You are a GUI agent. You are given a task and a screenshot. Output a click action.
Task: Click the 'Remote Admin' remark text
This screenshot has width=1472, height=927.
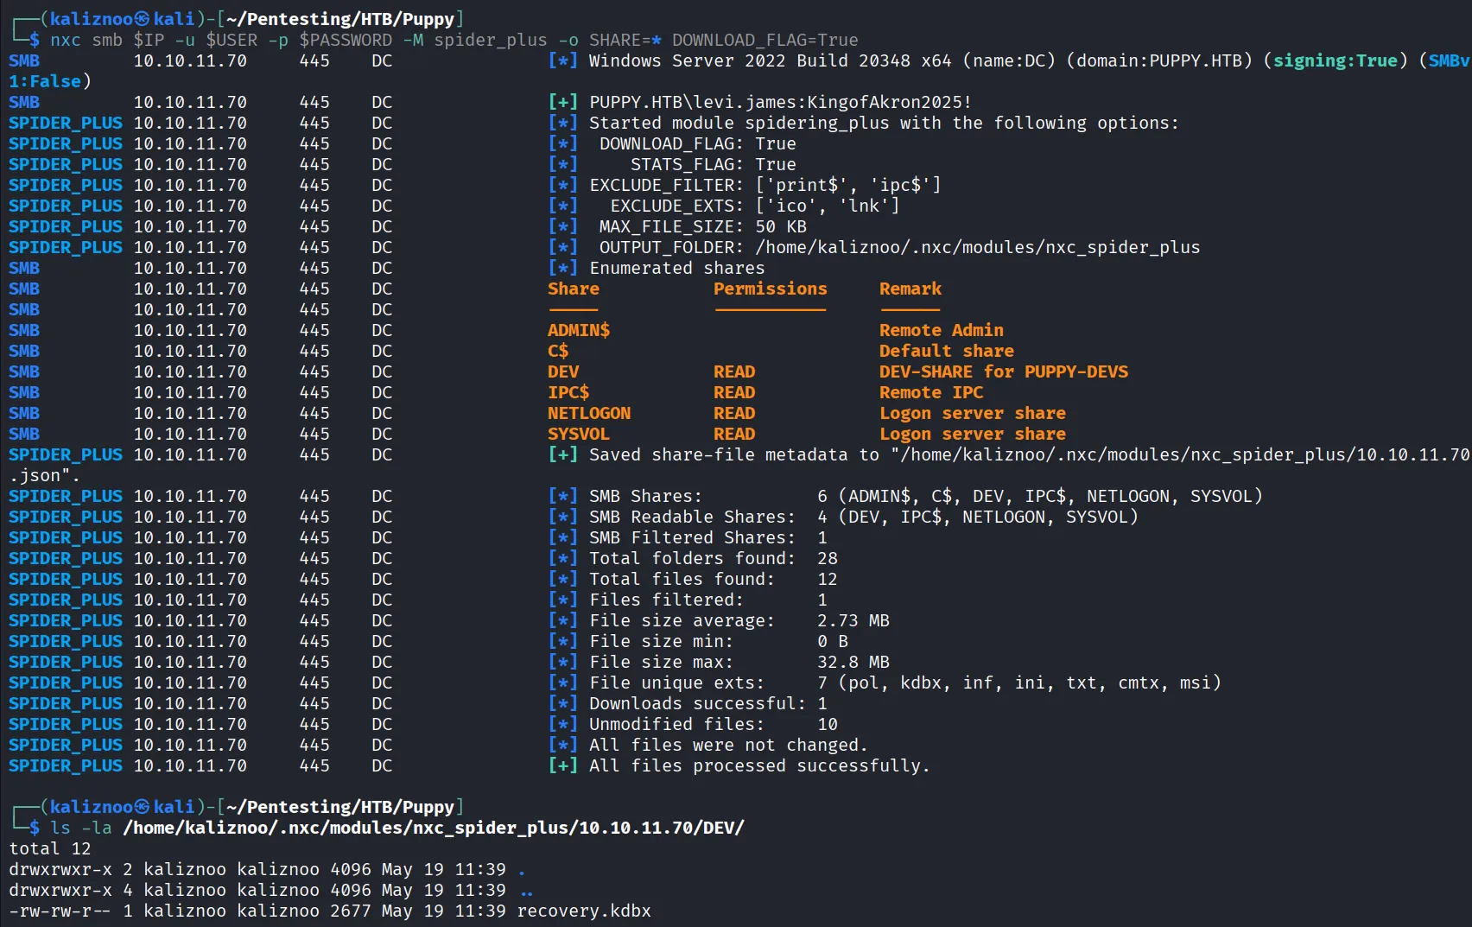[x=942, y=330]
